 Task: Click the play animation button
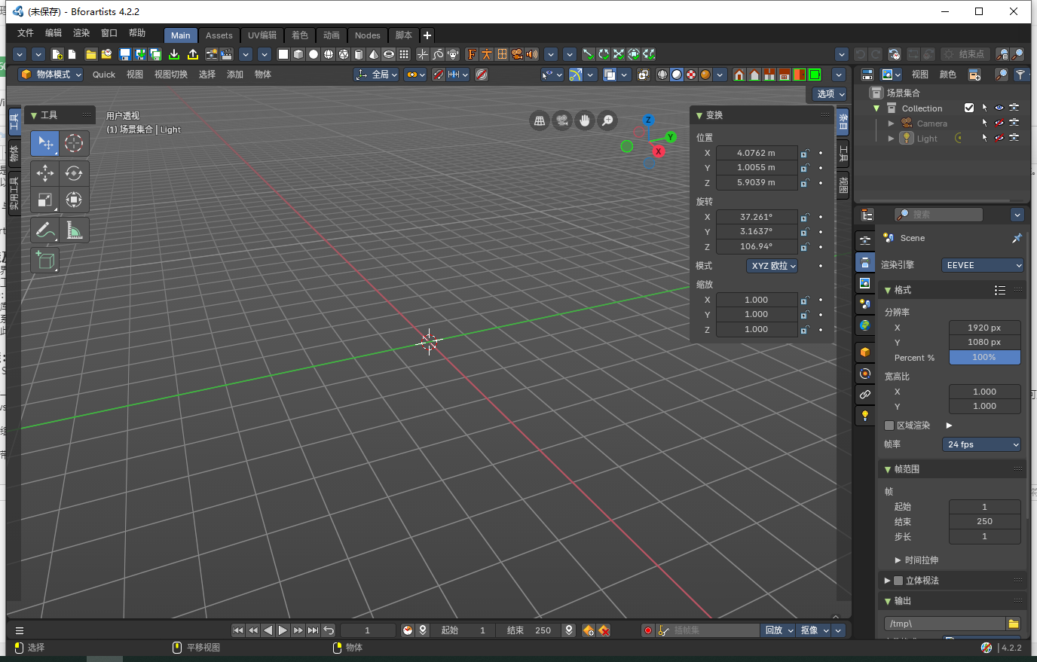click(283, 630)
